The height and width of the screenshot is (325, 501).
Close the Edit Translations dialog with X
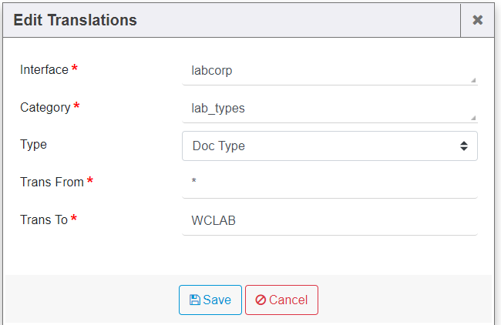pyautogui.click(x=477, y=20)
